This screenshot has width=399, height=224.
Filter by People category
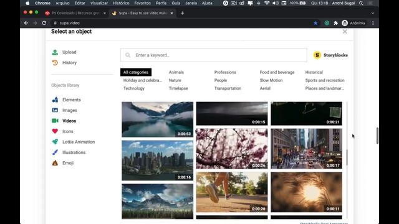point(221,80)
